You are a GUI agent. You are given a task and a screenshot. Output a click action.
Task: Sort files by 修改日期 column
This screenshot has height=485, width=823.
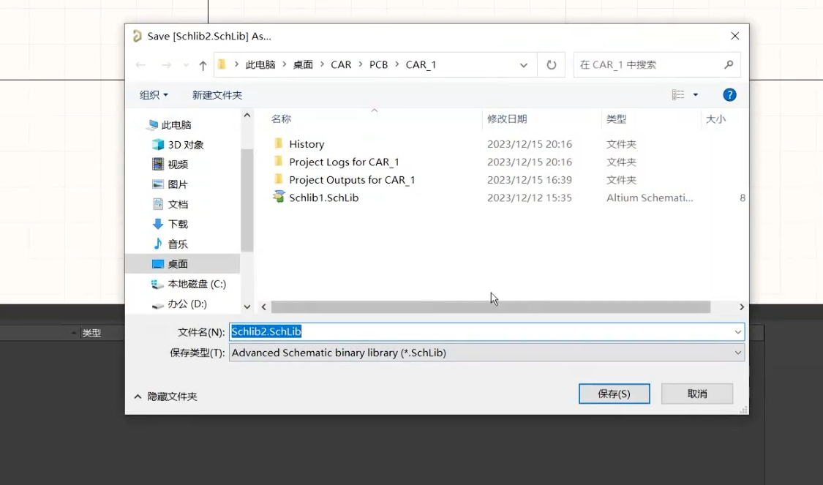click(507, 119)
